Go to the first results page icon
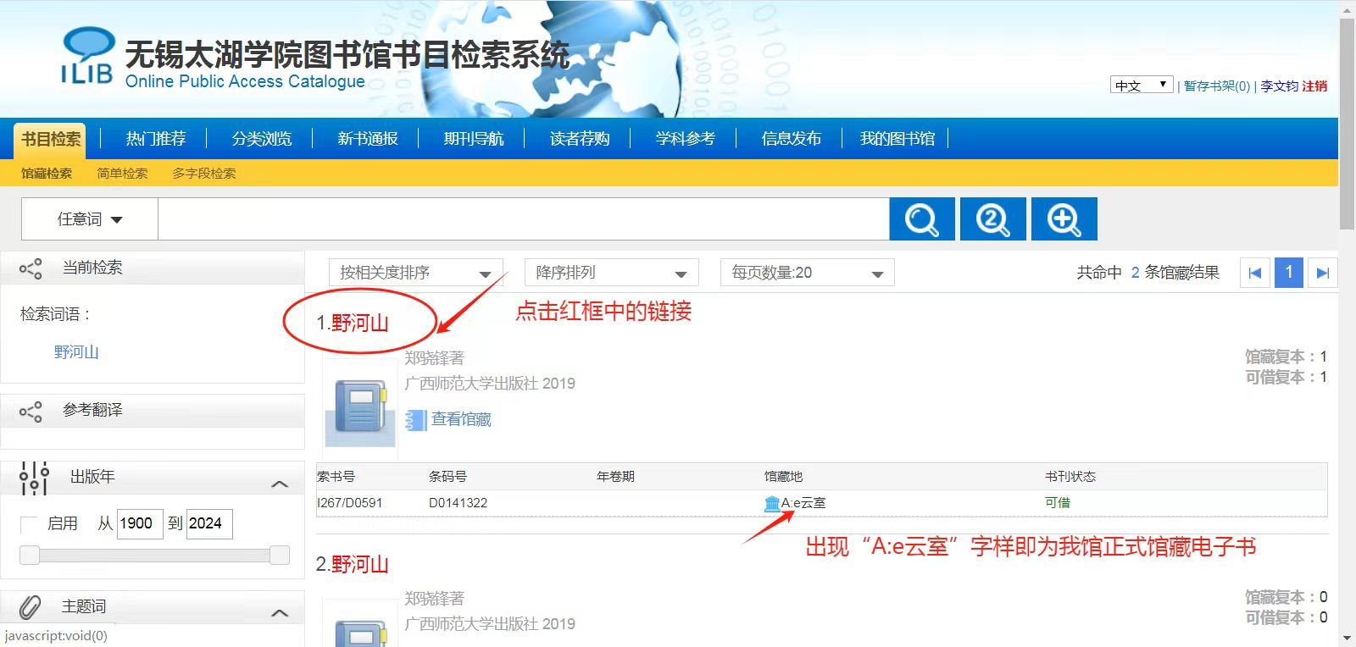This screenshot has width=1356, height=647. 1254,273
